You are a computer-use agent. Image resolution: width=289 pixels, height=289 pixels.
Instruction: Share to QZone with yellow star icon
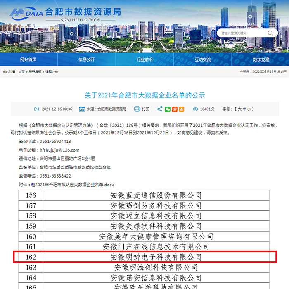coord(182,109)
